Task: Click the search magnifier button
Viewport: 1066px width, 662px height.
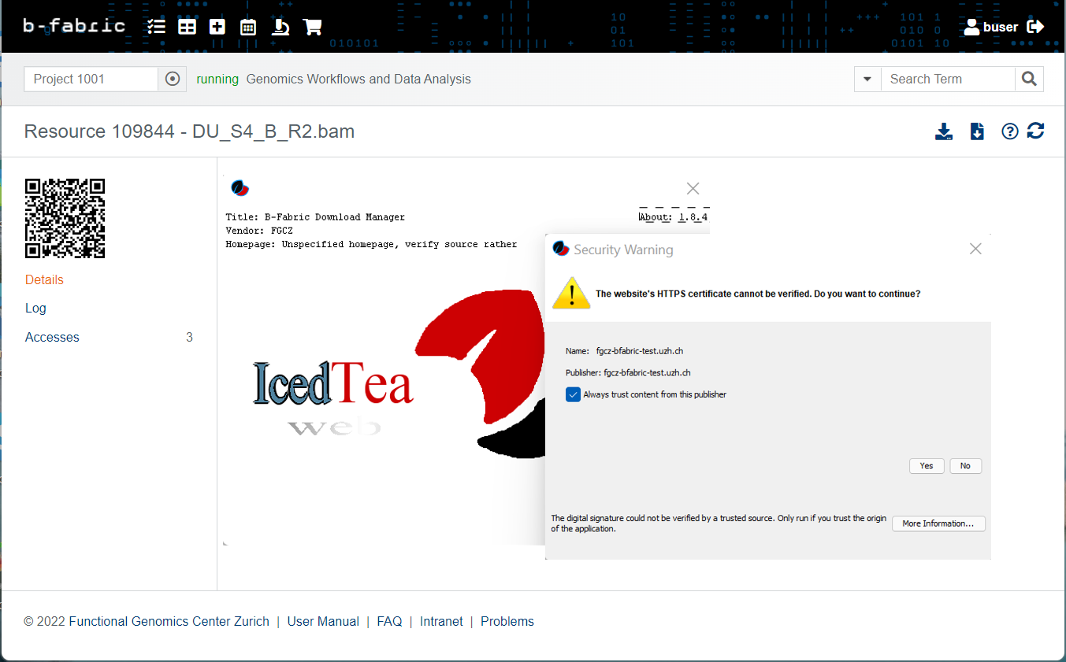Action: pyautogui.click(x=1029, y=79)
